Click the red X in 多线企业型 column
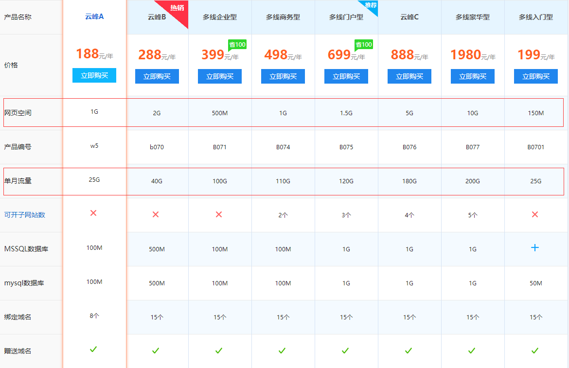 coord(219,214)
